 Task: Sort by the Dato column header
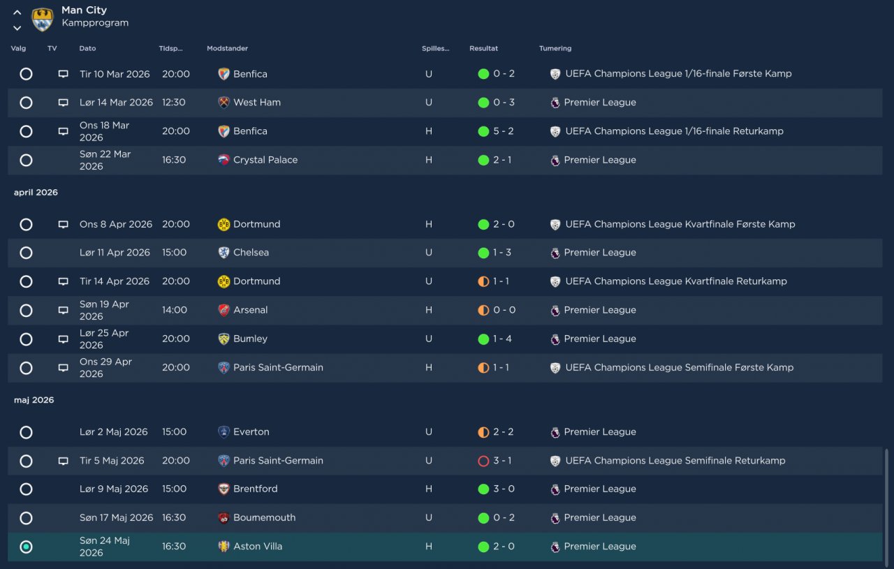coord(87,49)
